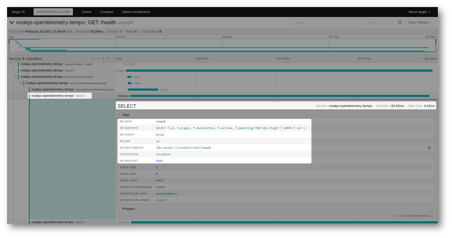This screenshot has height=238, width=452.
Task: Click the 1.48ms span bar
Action: click(x=130, y=83)
